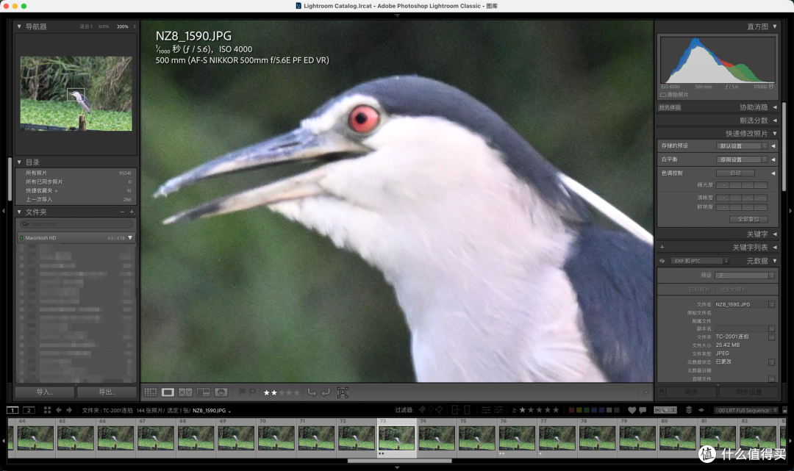Toggle the filmstrip filter switch at far right
The image size is (794, 471).
point(785,410)
